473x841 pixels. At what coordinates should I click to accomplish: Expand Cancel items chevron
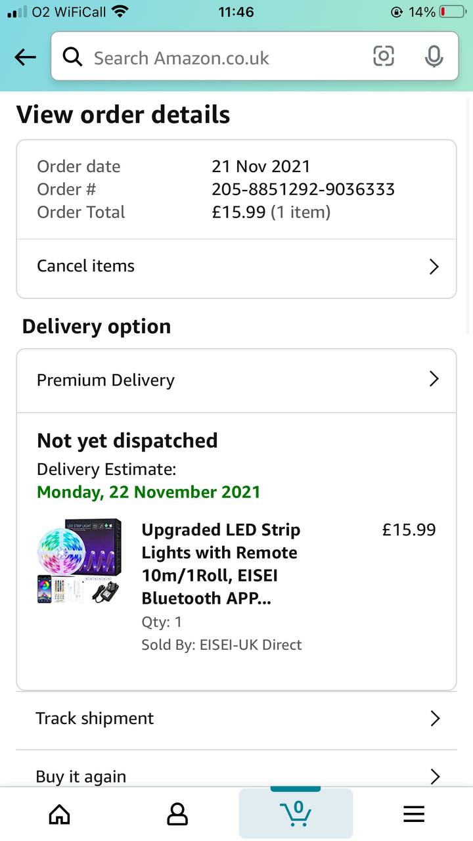(x=434, y=266)
